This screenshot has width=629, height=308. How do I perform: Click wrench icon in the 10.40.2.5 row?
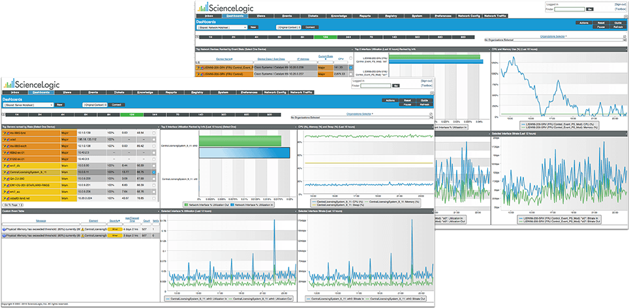(x=5, y=153)
